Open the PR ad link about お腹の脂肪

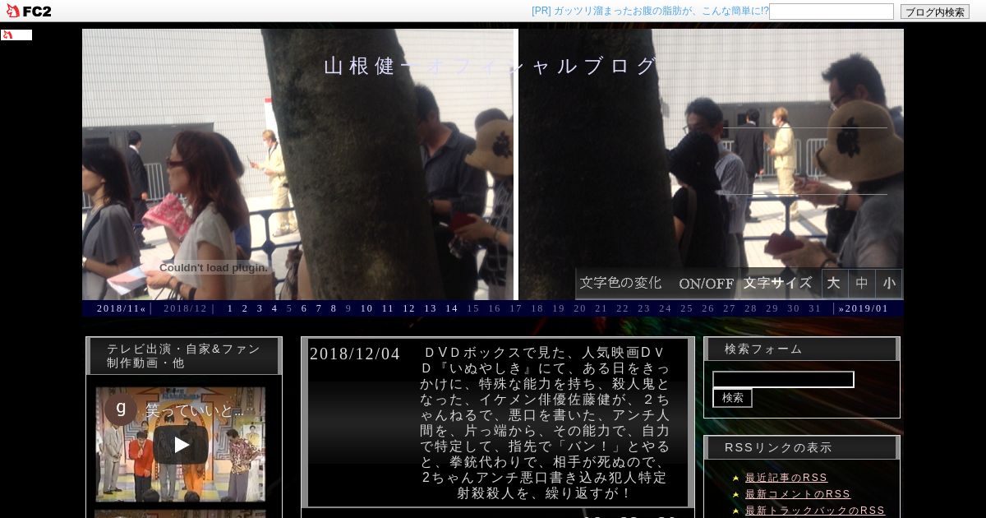650,11
